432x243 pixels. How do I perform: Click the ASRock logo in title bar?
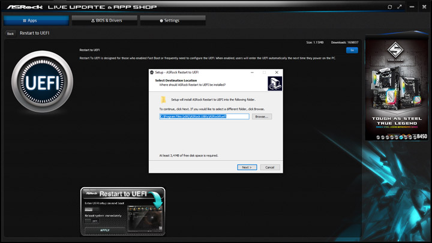(x=25, y=7)
